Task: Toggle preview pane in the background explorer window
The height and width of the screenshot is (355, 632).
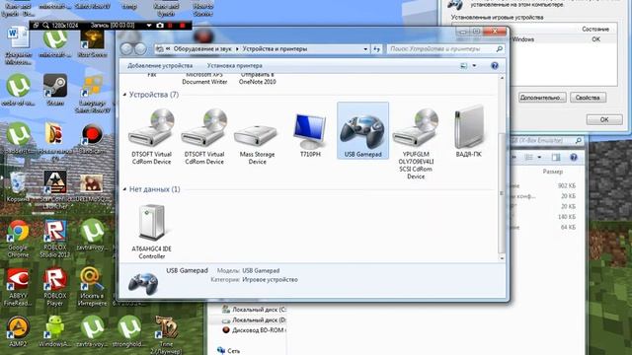Action: 556,158
